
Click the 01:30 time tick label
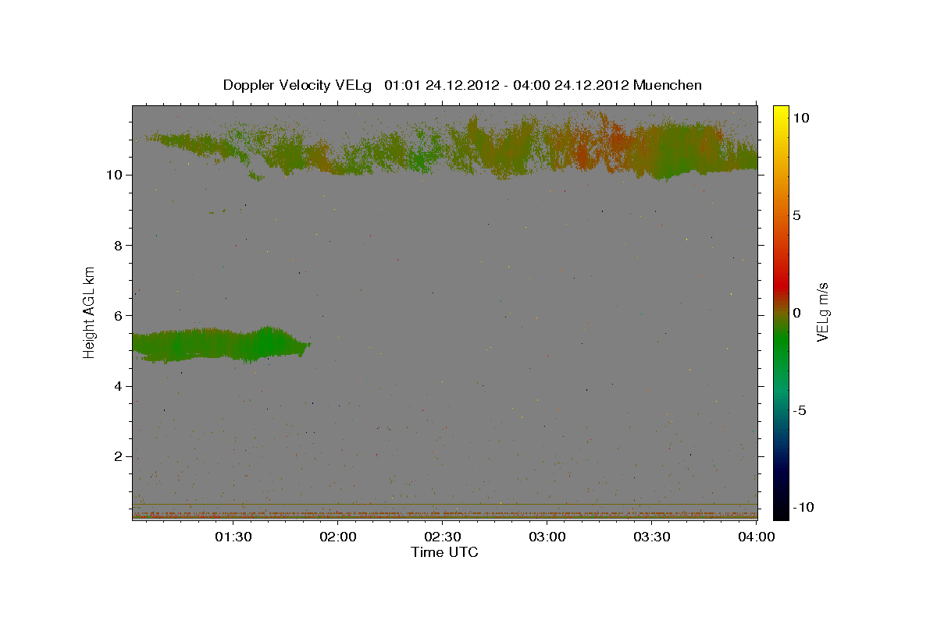coord(233,537)
